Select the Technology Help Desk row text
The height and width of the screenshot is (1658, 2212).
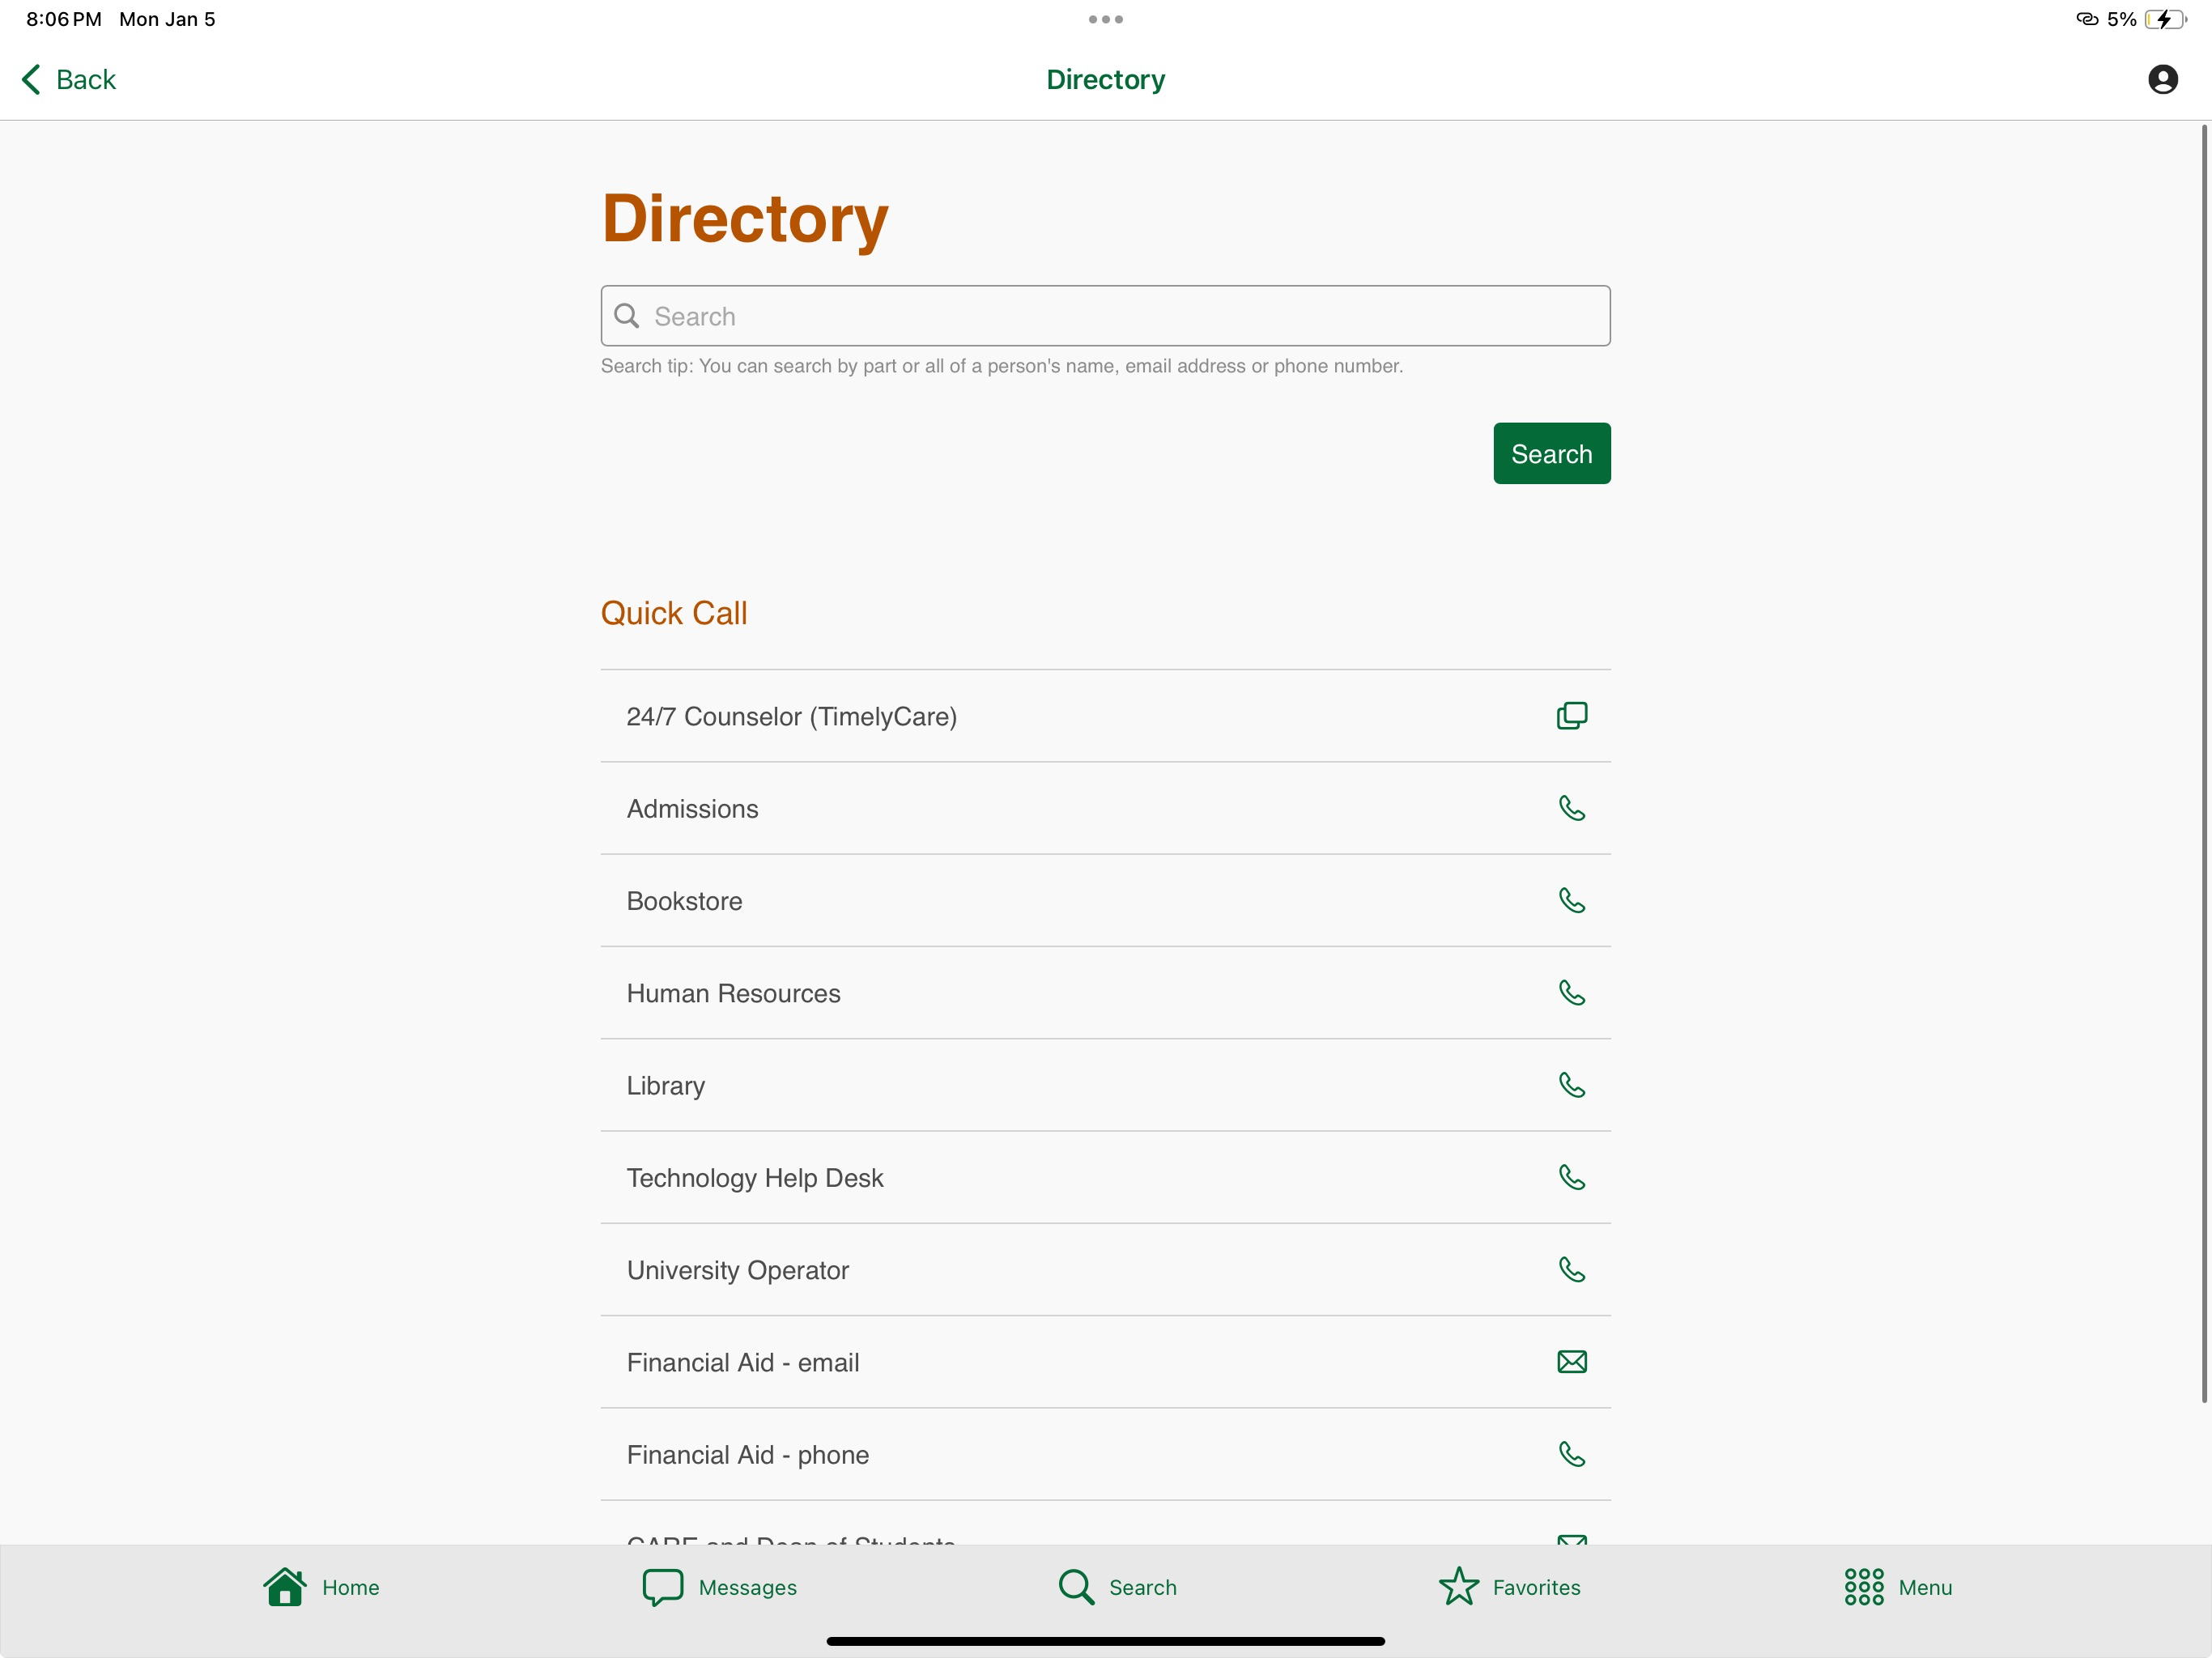point(755,1178)
